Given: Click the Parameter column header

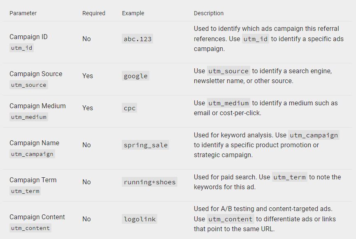Looking at the screenshot, I should pyautogui.click(x=23, y=13).
